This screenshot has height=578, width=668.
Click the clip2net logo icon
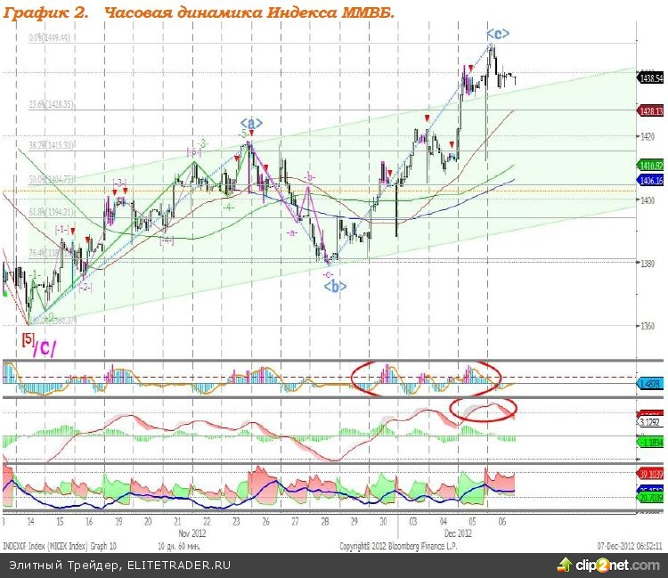click(x=564, y=564)
